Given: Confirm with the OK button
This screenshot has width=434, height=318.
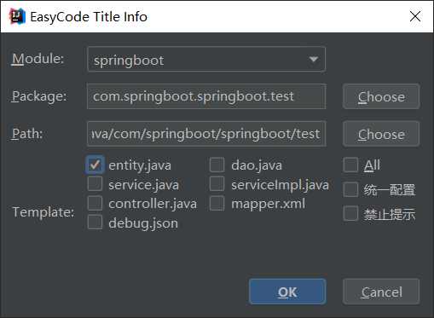Looking at the screenshot, I should pyautogui.click(x=287, y=292).
